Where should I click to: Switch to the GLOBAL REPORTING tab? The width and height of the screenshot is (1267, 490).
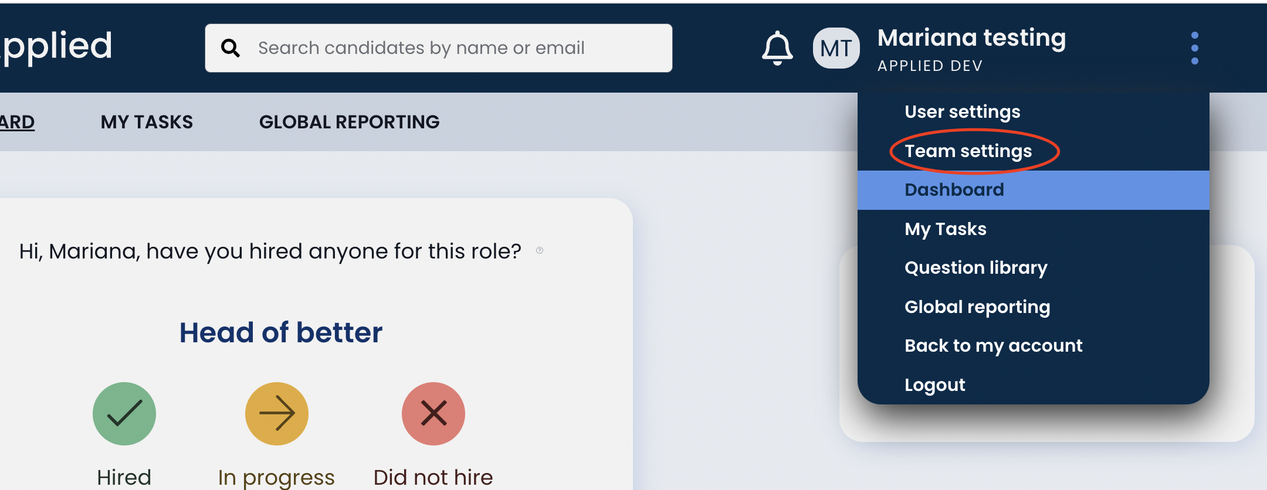(x=349, y=122)
